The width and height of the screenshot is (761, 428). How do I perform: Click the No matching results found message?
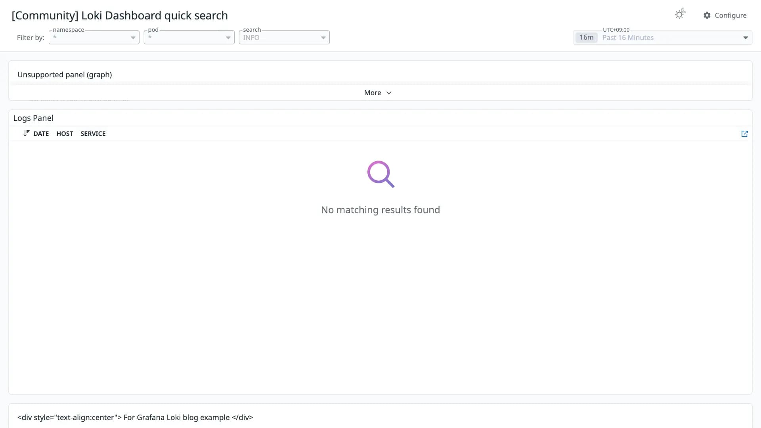click(380, 210)
